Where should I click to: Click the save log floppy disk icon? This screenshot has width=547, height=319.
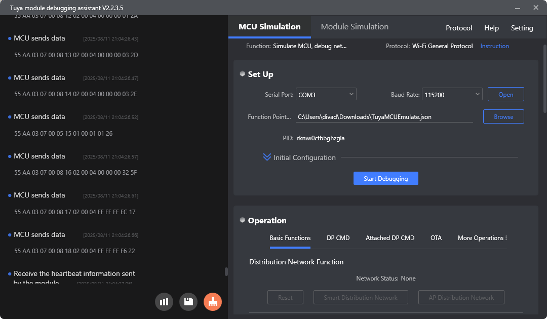pos(188,302)
